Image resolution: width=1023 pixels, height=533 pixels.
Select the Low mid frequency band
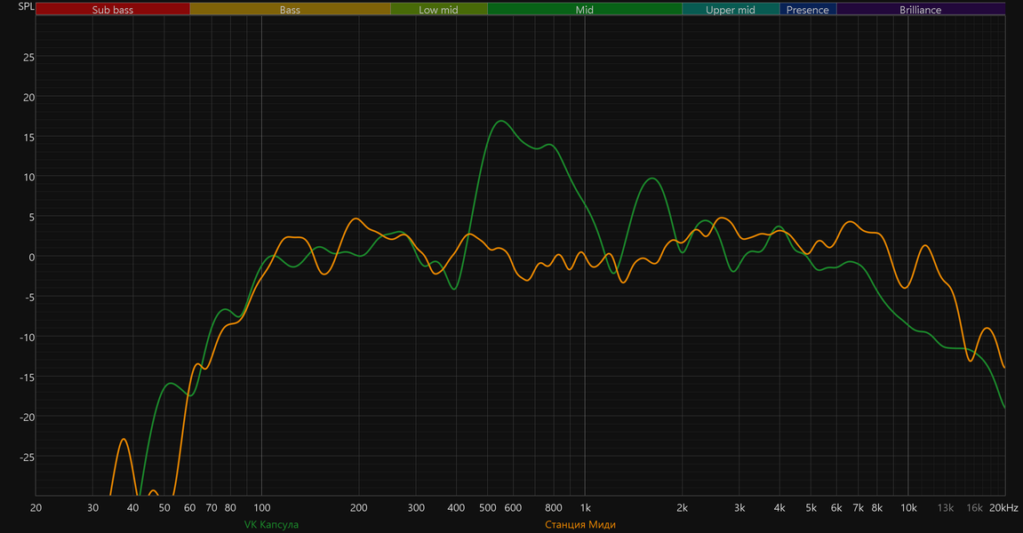click(438, 10)
